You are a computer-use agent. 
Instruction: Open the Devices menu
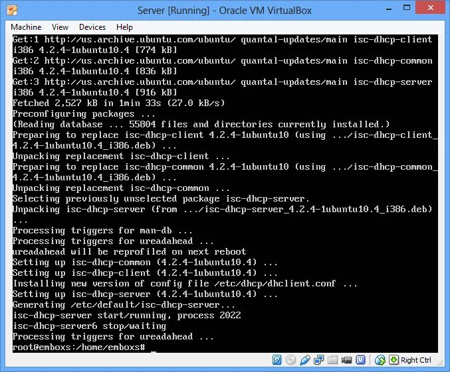tap(92, 27)
